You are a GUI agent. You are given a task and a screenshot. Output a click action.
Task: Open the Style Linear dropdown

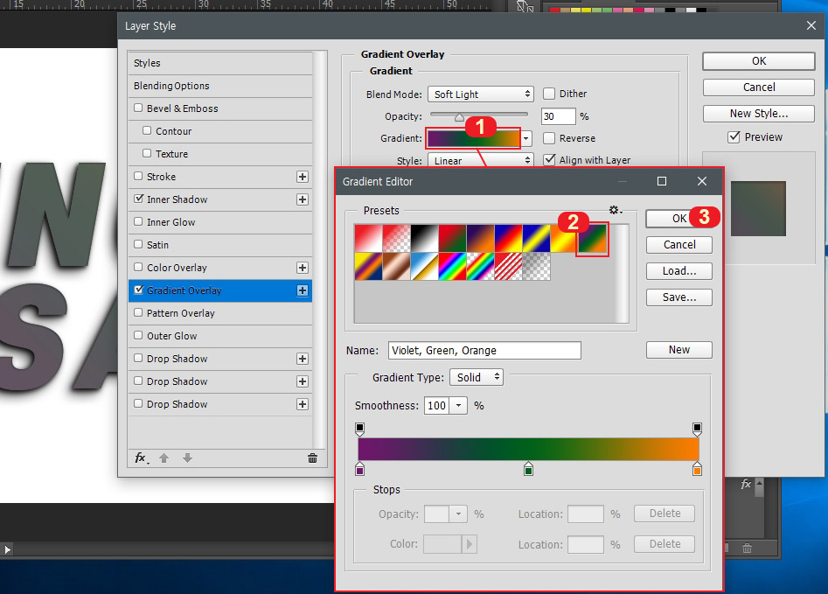(x=481, y=160)
